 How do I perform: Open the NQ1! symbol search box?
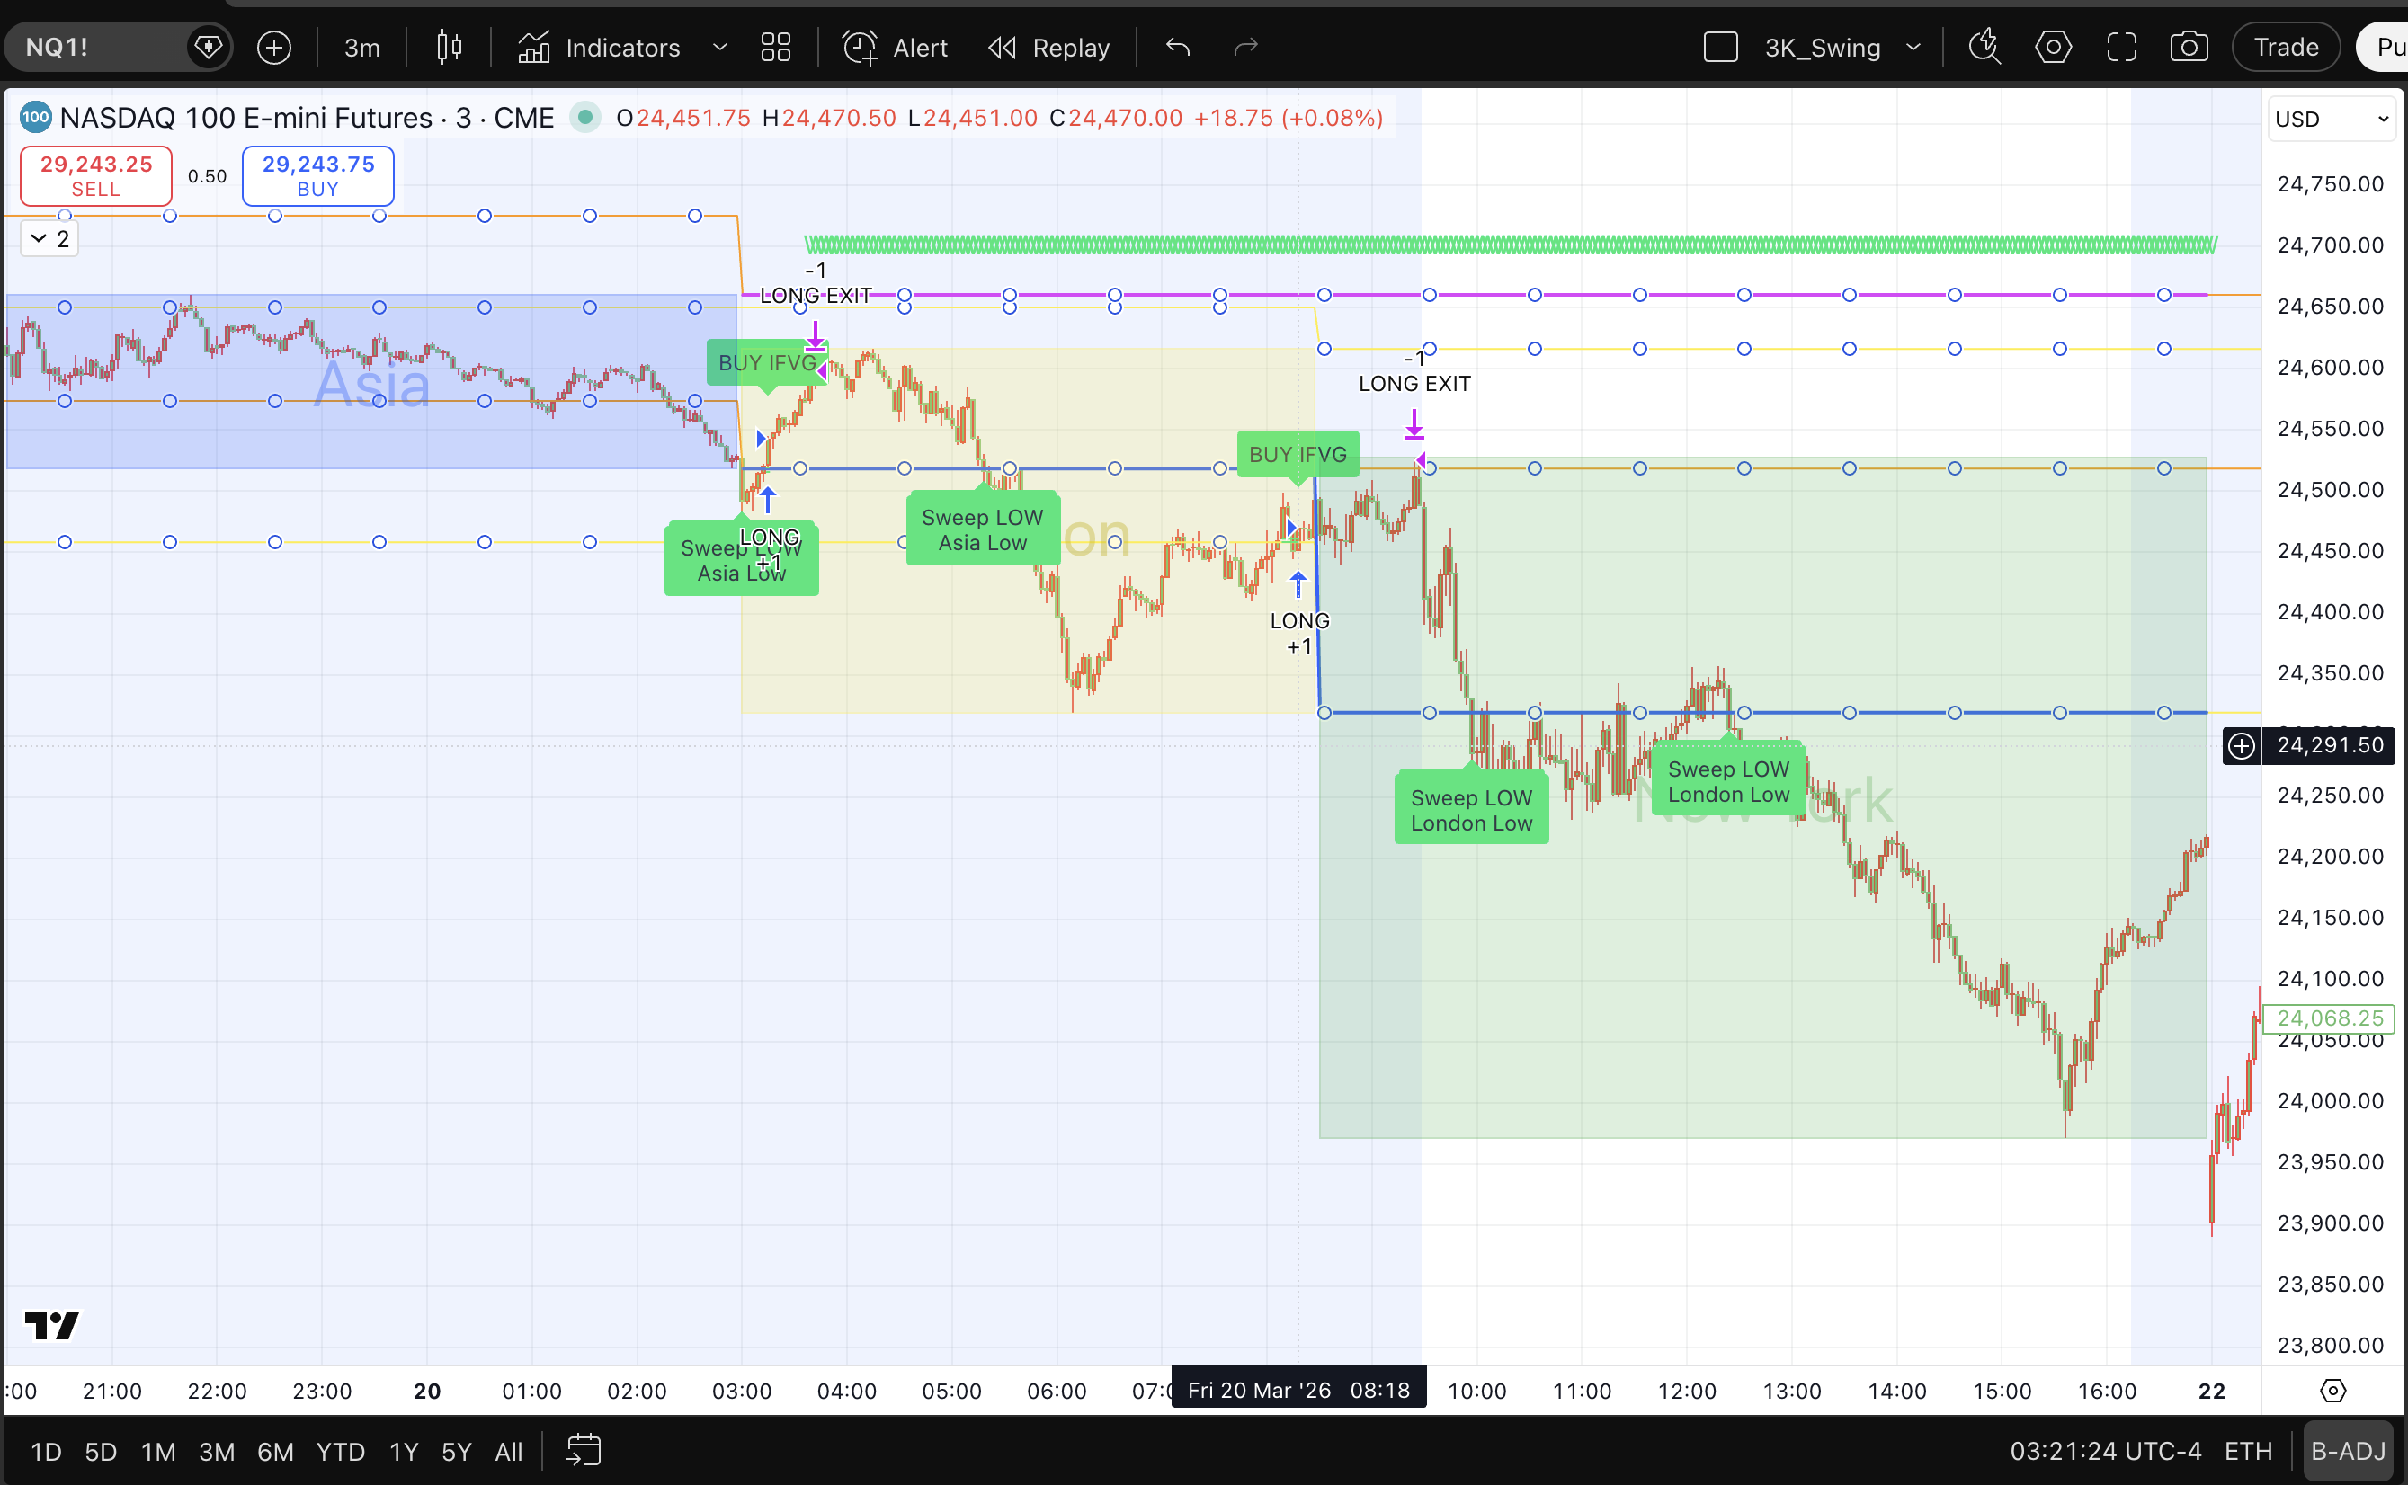point(98,47)
